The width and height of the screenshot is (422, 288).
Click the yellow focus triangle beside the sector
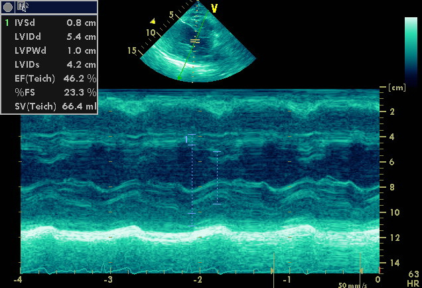(x=153, y=21)
